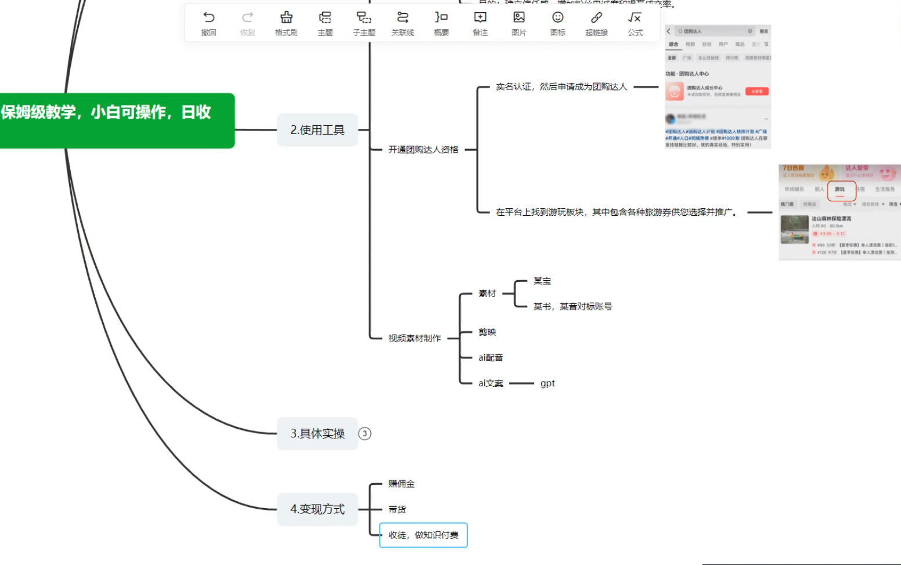
Task: Click the green central topic node
Action: (116, 120)
